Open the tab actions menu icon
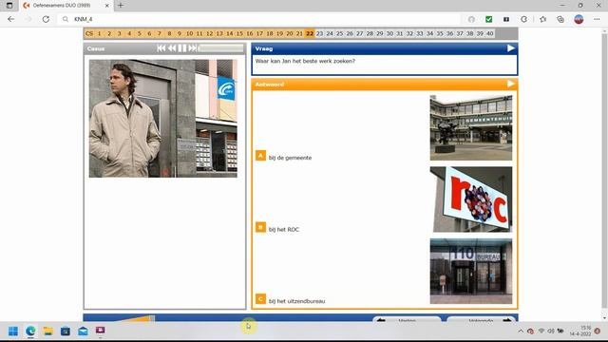 (x=9, y=6)
